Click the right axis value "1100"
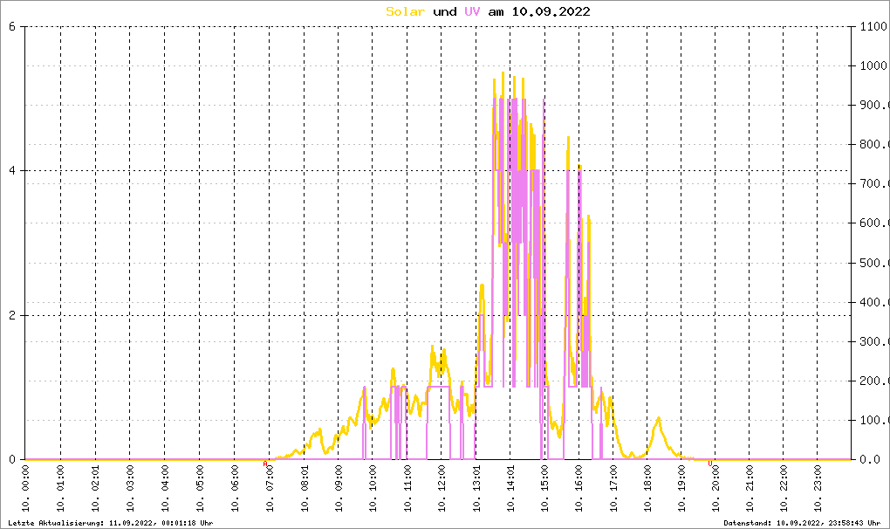The height and width of the screenshot is (529, 890). pyautogui.click(x=874, y=26)
